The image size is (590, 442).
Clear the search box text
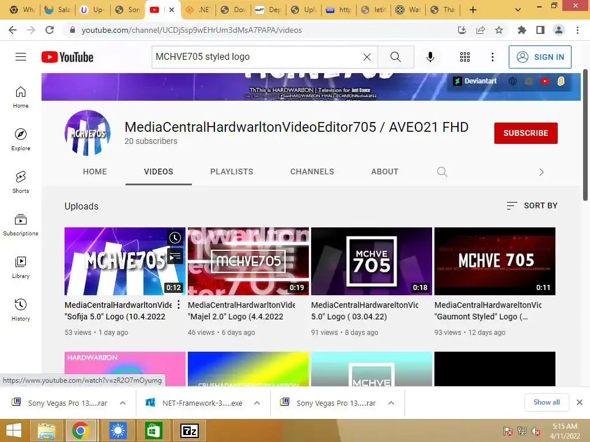(x=367, y=57)
